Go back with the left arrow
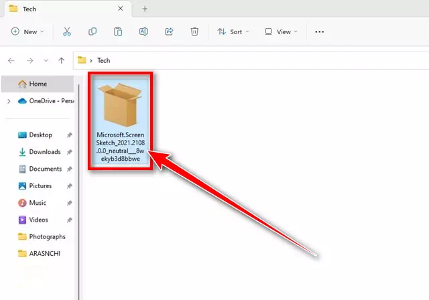The height and width of the screenshot is (300, 429). coord(11,60)
